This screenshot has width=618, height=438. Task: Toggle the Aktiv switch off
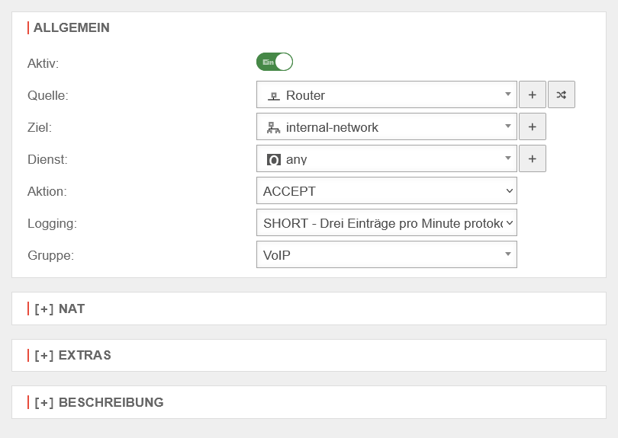[x=275, y=62]
